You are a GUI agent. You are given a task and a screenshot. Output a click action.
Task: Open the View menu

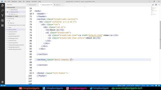pyautogui.click(x=20, y=1)
